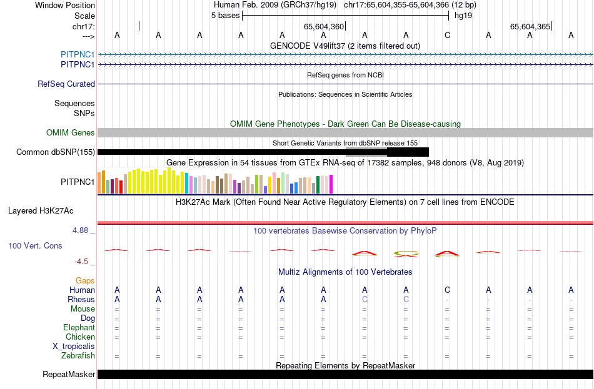This screenshot has width=594, height=389.
Task: Click the C base in the Human alignment row
Action: pyautogui.click(x=448, y=290)
